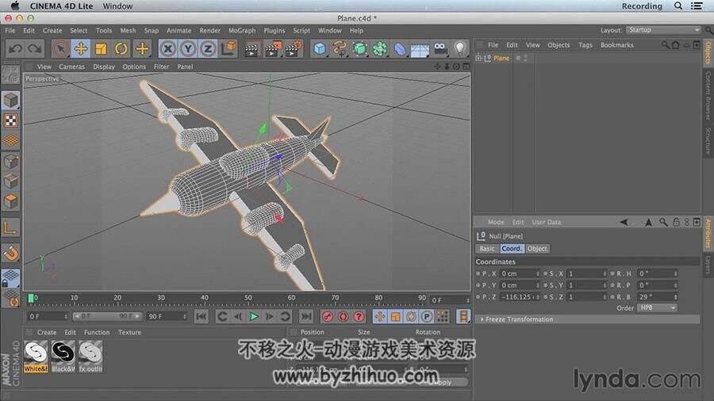714x401 pixels.
Task: Click frame 50 on timeline ruler
Action: 248,298
